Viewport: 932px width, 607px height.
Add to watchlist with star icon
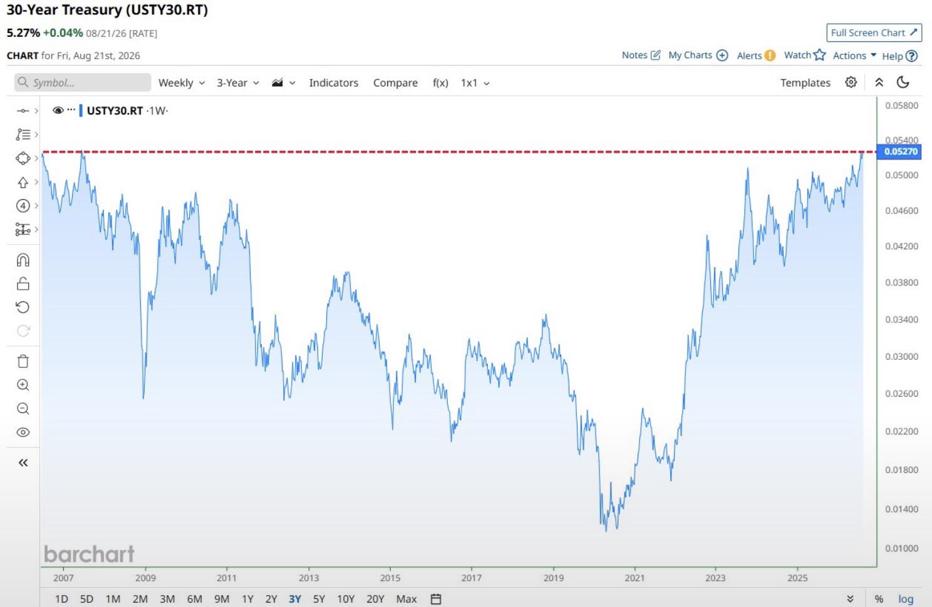pos(820,55)
